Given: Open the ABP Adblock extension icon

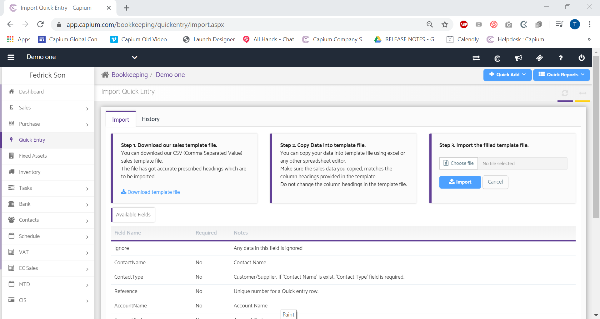Looking at the screenshot, I should (x=464, y=24).
